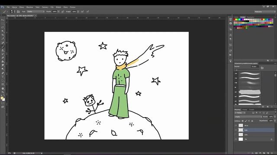Select the Smudge tool
277x155 pixels.
coord(3,65)
